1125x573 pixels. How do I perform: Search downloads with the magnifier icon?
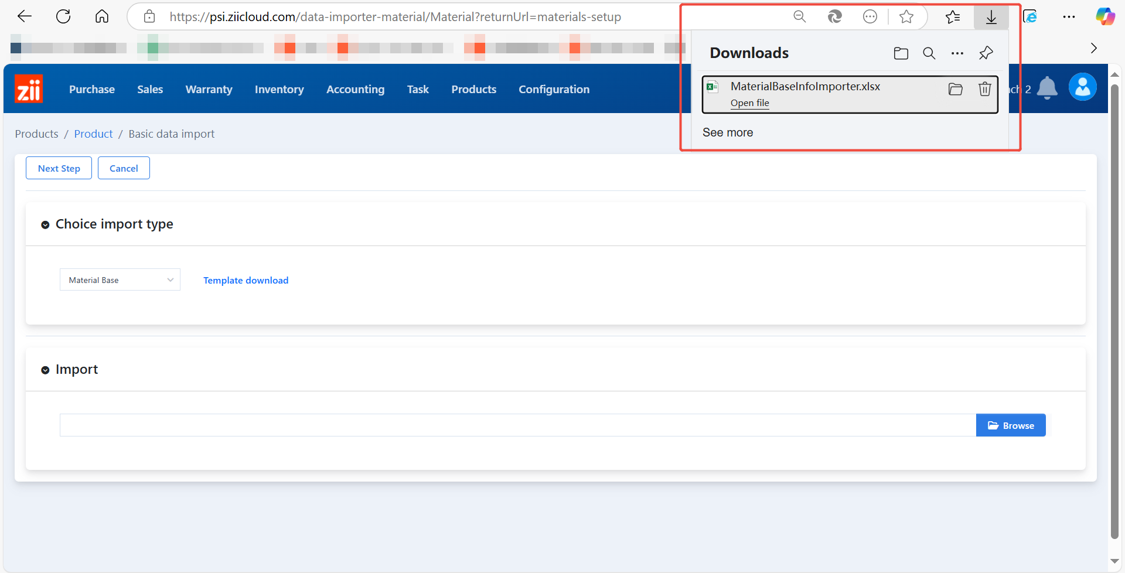tap(929, 53)
